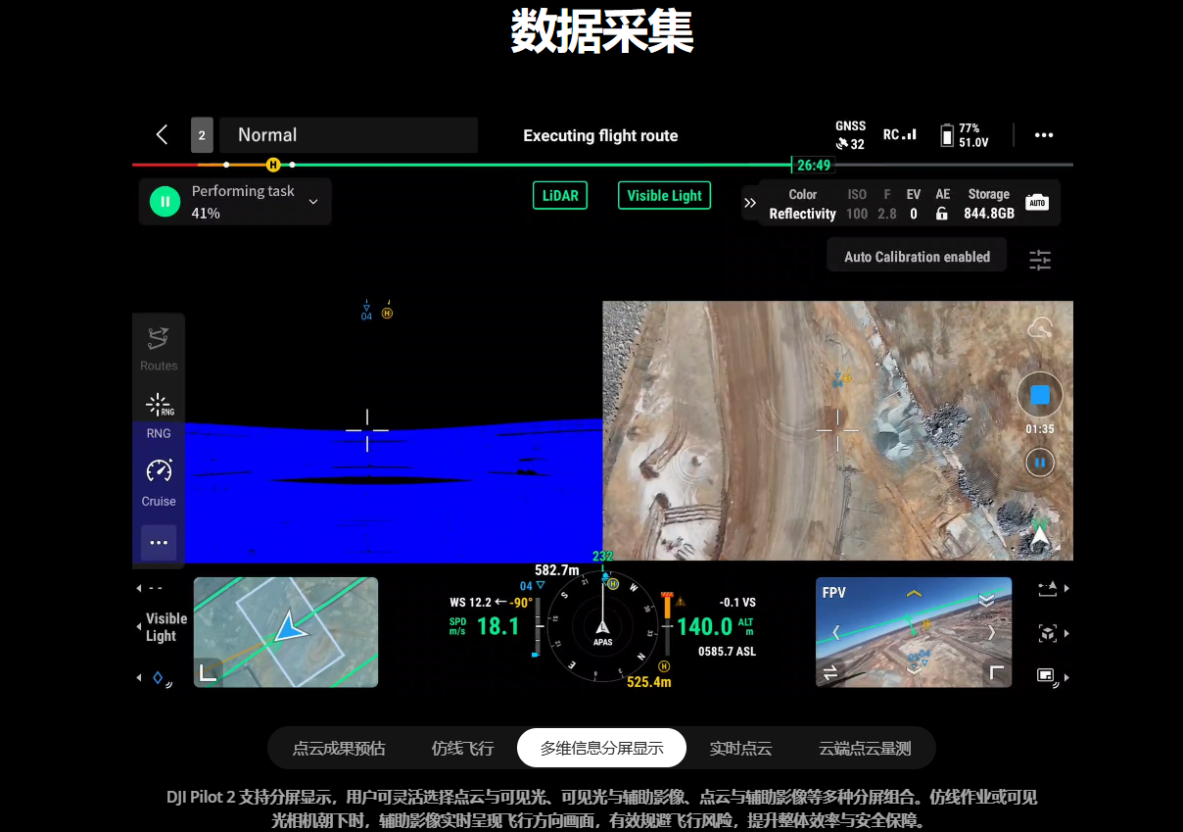Screen dimensions: 1183x832
Task: Expand the Performing task dropdown
Action: pos(313,202)
